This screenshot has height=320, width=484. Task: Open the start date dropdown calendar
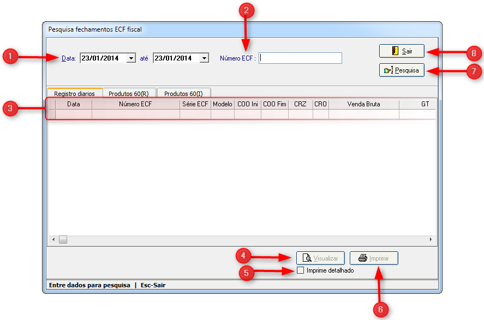tap(131, 58)
